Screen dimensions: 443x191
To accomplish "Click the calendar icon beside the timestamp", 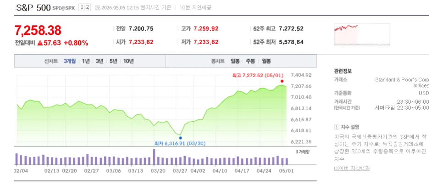I will (98, 8).
